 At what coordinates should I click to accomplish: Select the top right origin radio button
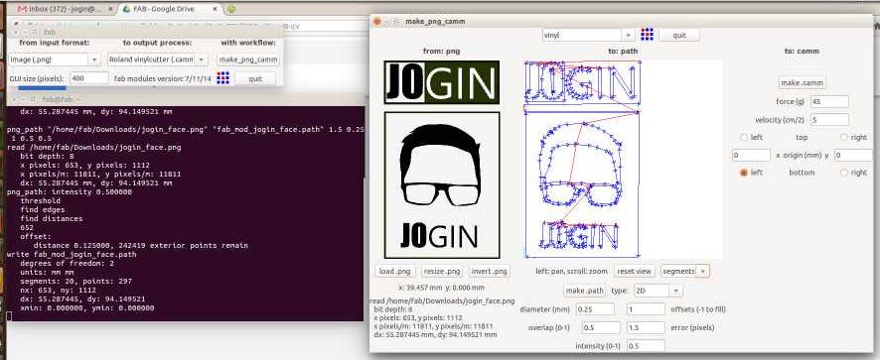[x=844, y=137]
